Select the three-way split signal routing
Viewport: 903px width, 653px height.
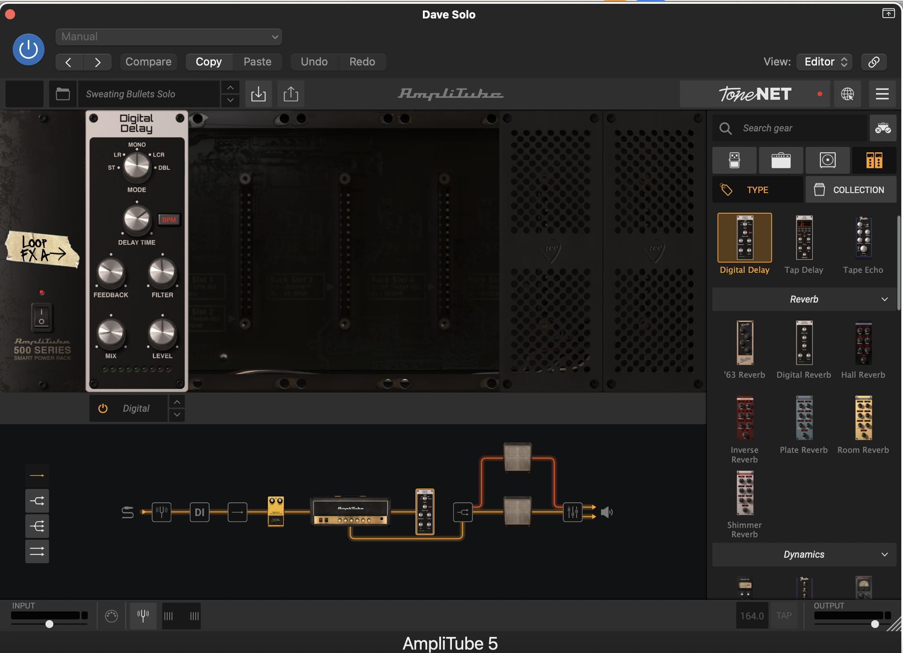(x=37, y=526)
